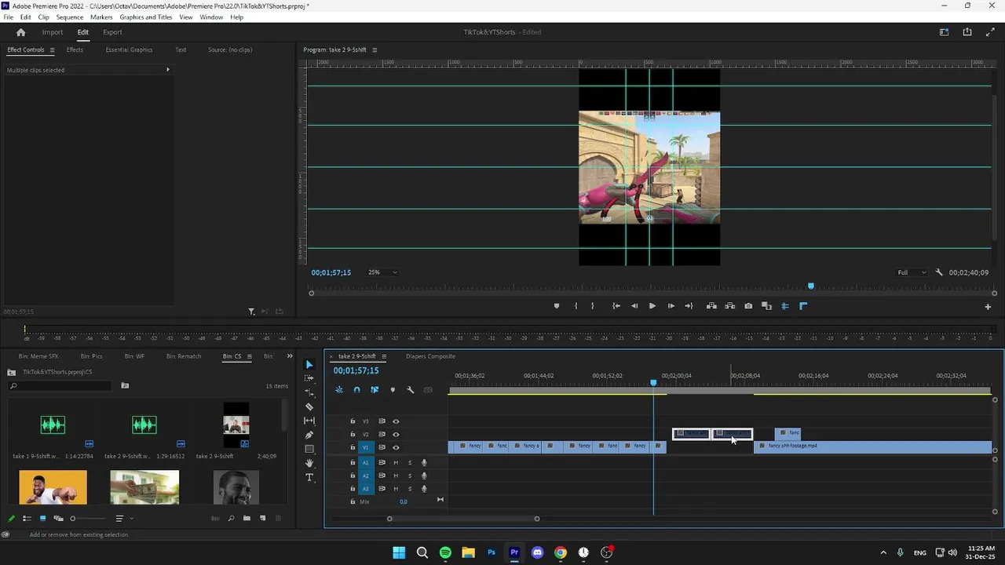Screen dimensions: 1005x565
Task: Open the program monitor button editor plus
Action: coord(988,307)
